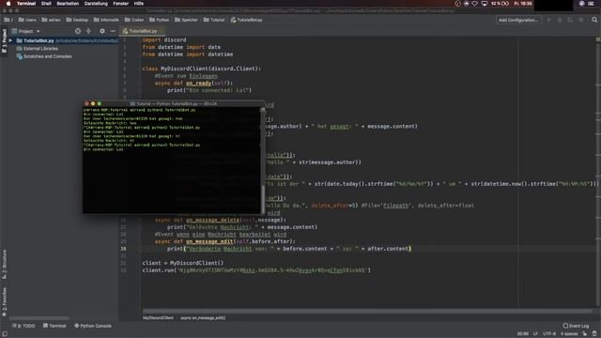Click the line separator LF status entry

(535, 334)
